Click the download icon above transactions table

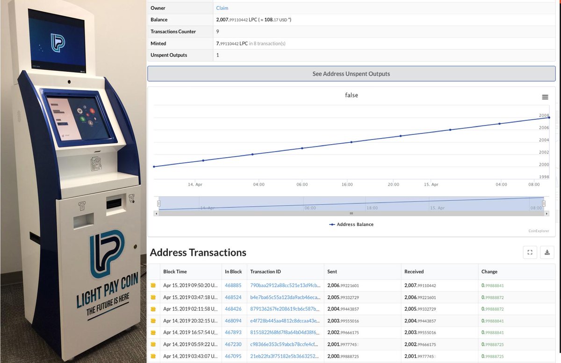click(x=547, y=252)
